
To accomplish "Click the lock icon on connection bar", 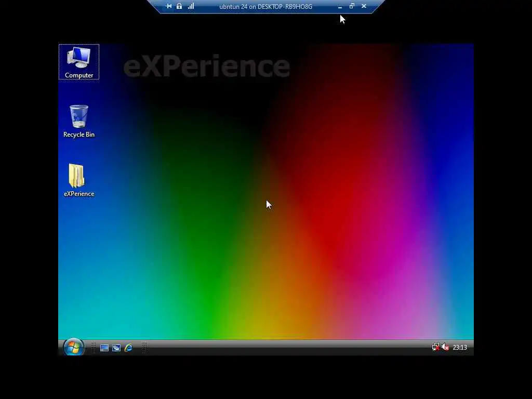I will pos(179,6).
